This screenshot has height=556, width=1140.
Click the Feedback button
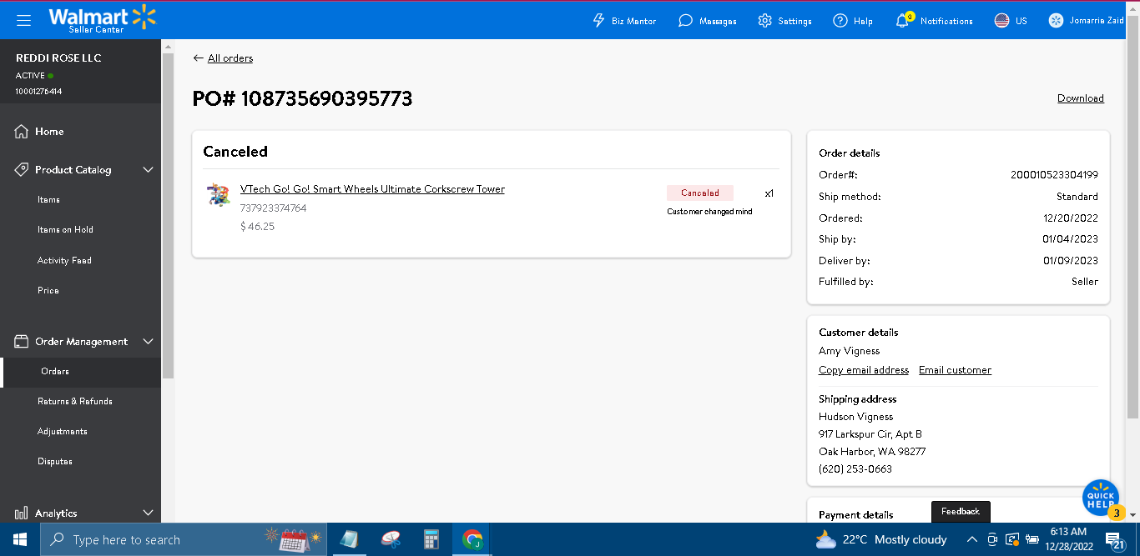[961, 512]
